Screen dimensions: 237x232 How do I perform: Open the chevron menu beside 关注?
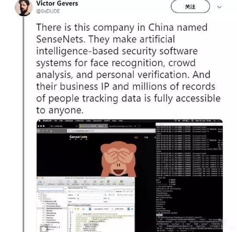(219, 7)
